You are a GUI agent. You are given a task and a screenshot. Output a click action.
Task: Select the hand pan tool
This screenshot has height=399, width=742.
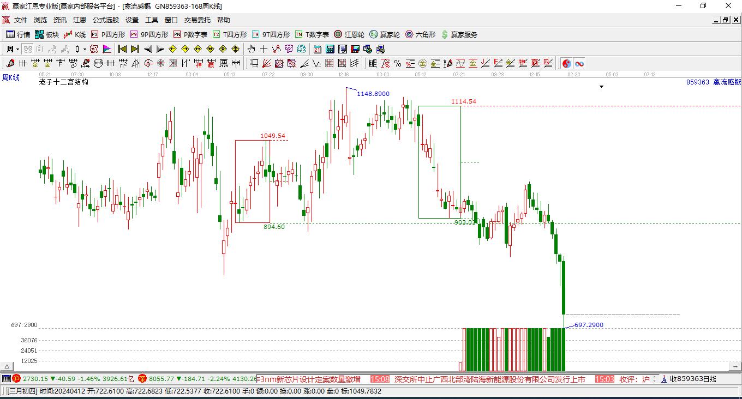[252, 49]
